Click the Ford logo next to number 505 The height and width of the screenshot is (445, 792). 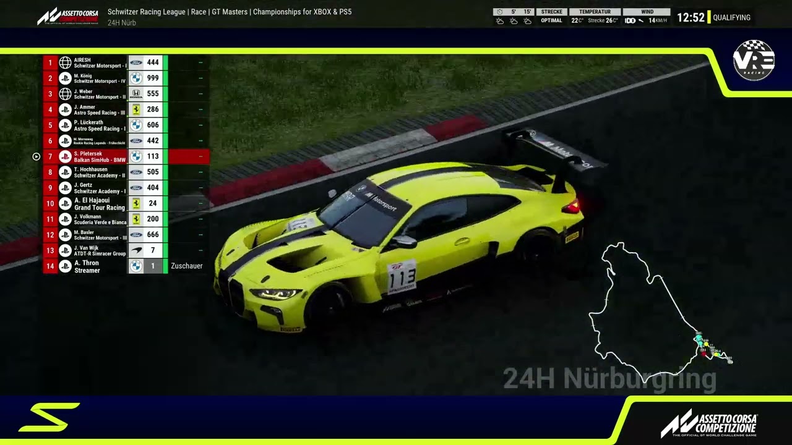pos(136,172)
